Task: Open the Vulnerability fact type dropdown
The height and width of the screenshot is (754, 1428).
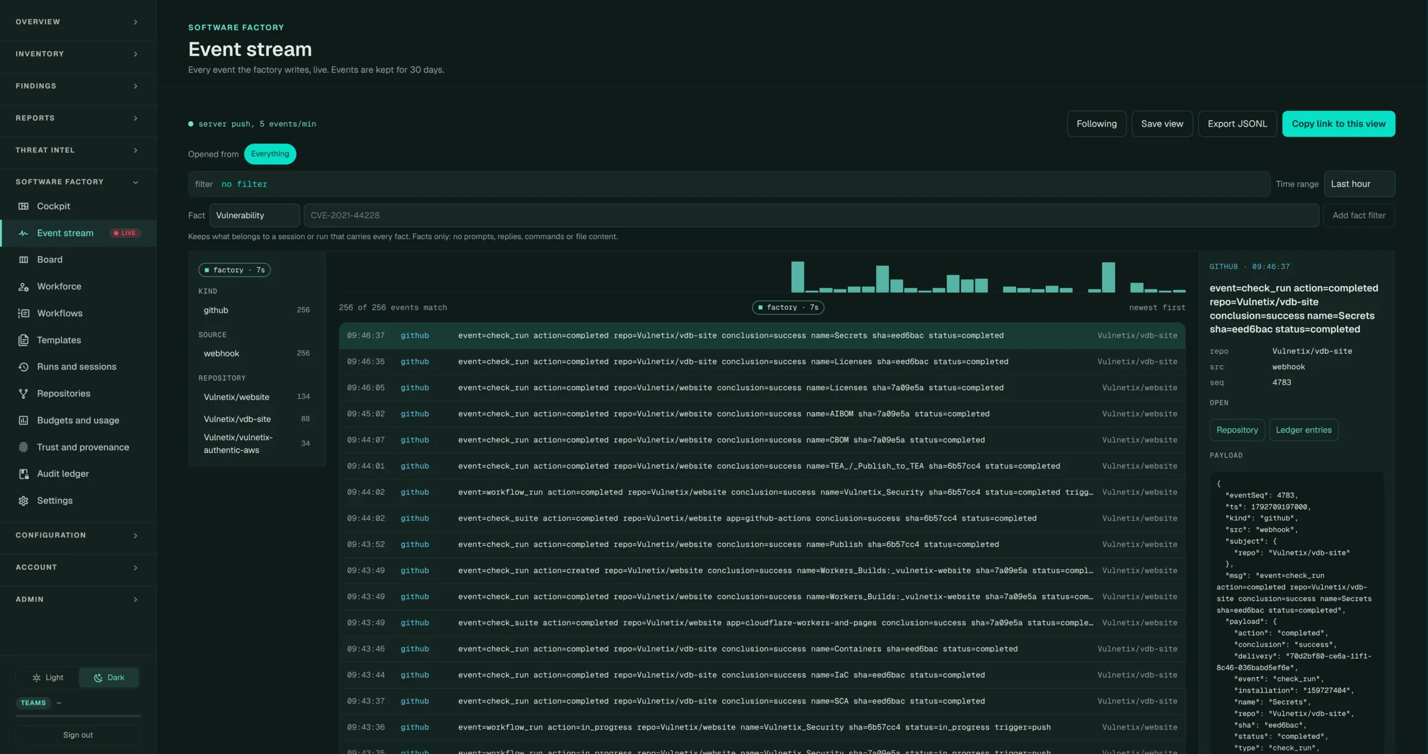Action: click(254, 215)
